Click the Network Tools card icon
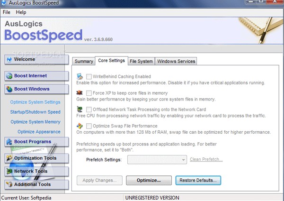Image resolution: width=284 pixels, height=201 pixels. tap(9, 171)
